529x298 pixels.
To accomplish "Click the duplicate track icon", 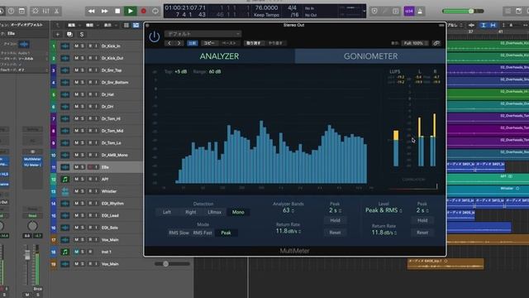I will [x=69, y=35].
